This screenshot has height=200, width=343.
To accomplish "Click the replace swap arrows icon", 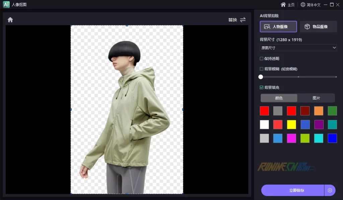I will click(243, 20).
